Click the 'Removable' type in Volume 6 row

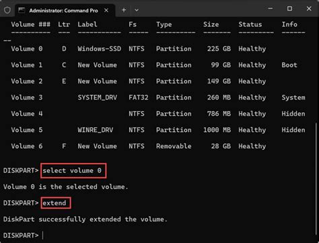point(174,146)
